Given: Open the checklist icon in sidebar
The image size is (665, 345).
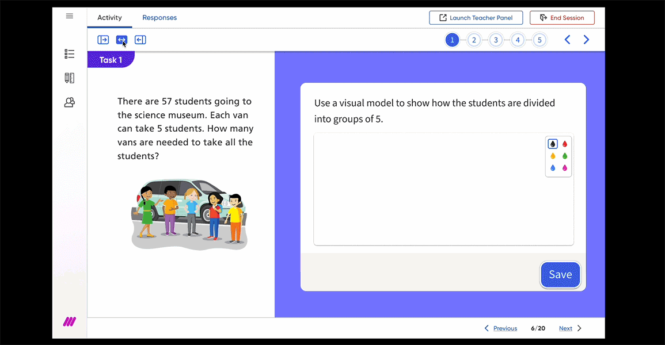Looking at the screenshot, I should [x=70, y=54].
